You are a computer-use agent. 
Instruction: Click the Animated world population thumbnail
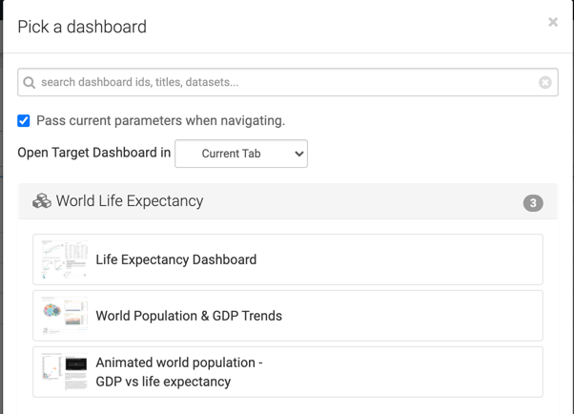coord(65,372)
